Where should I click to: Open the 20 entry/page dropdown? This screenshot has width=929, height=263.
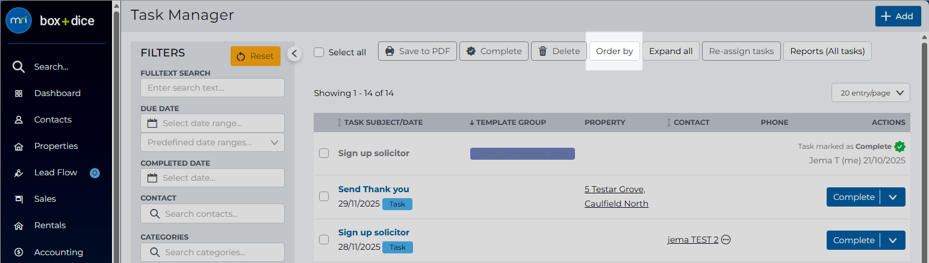pyautogui.click(x=871, y=93)
